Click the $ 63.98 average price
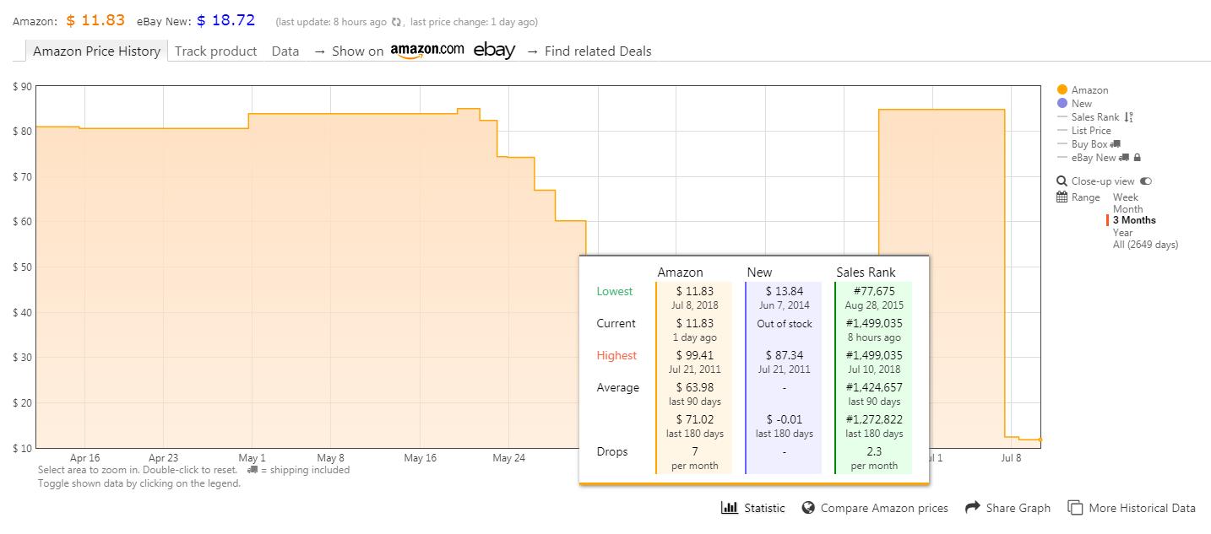The height and width of the screenshot is (534, 1211). [x=695, y=387]
